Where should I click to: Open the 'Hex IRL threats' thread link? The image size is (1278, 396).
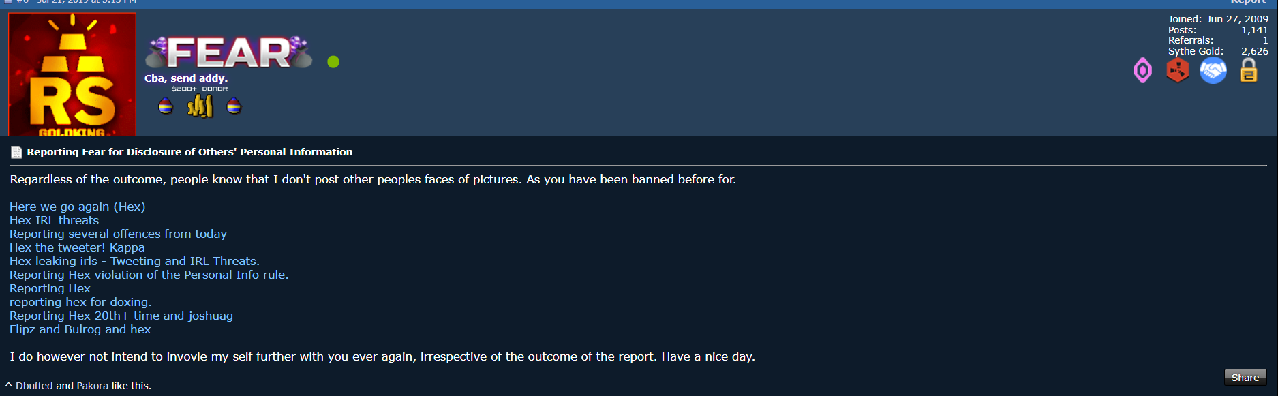55,220
